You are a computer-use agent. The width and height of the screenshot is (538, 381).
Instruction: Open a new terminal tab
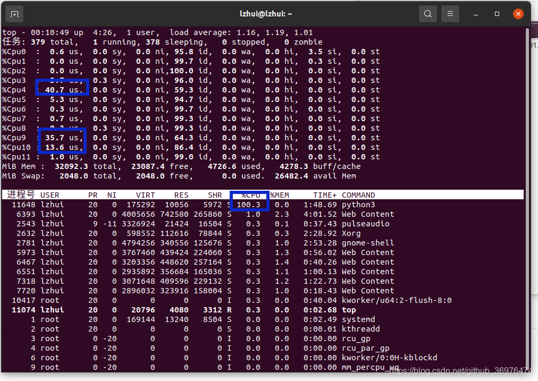(x=15, y=14)
